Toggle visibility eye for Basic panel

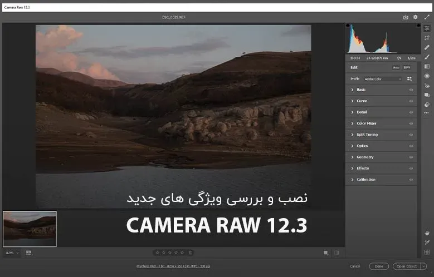coord(411,90)
